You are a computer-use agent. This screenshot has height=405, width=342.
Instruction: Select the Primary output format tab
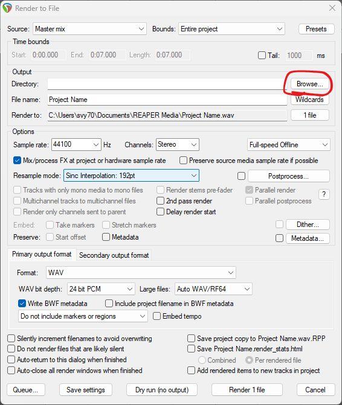pyautogui.click(x=42, y=254)
